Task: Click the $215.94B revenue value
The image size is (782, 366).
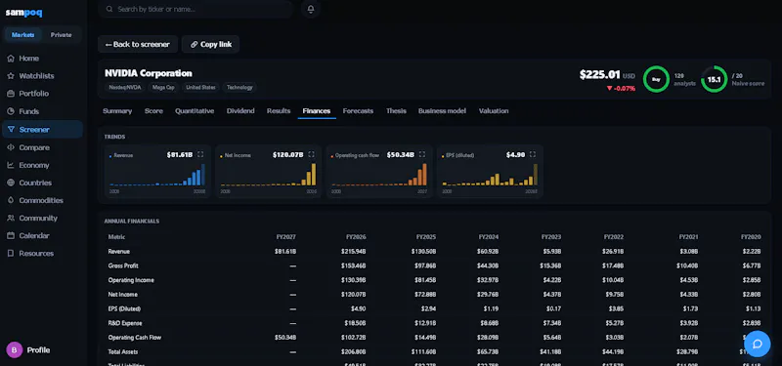Action: [353, 252]
